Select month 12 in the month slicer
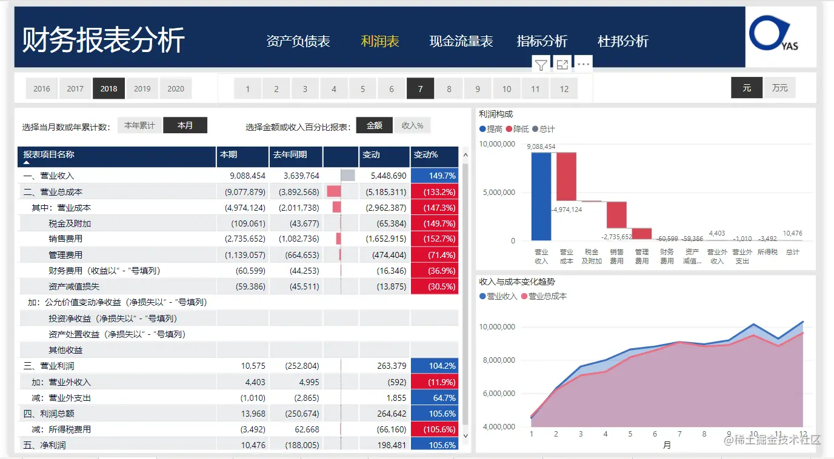834x459 pixels. click(564, 88)
